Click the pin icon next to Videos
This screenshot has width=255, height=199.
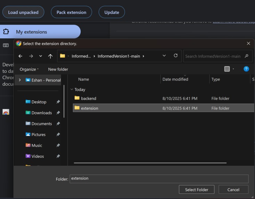tap(58, 156)
